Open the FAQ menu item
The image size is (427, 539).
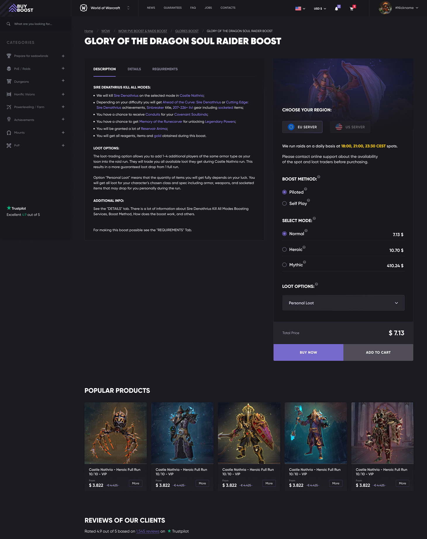pyautogui.click(x=193, y=8)
